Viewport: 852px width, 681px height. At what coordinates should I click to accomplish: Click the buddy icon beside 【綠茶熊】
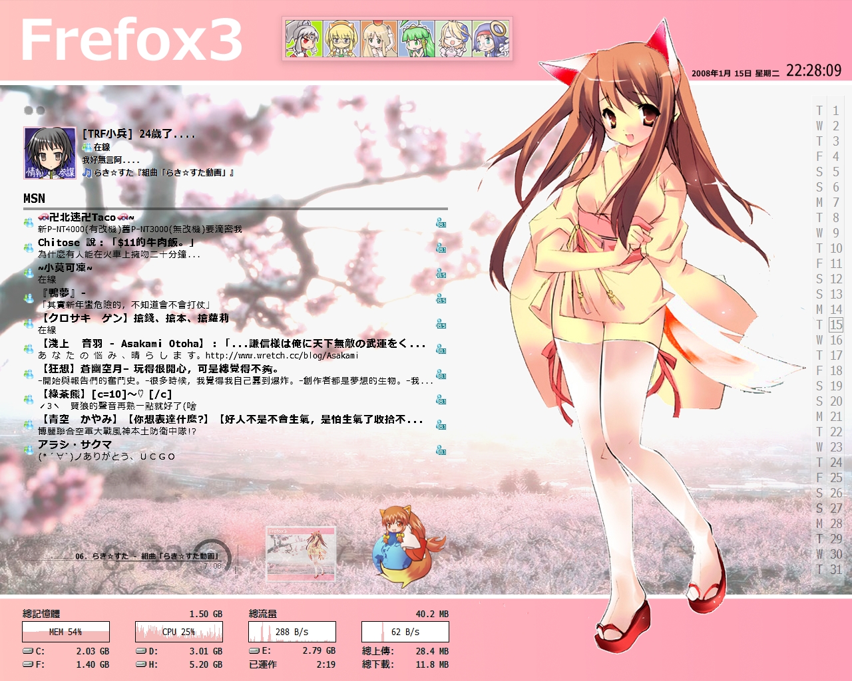point(29,400)
